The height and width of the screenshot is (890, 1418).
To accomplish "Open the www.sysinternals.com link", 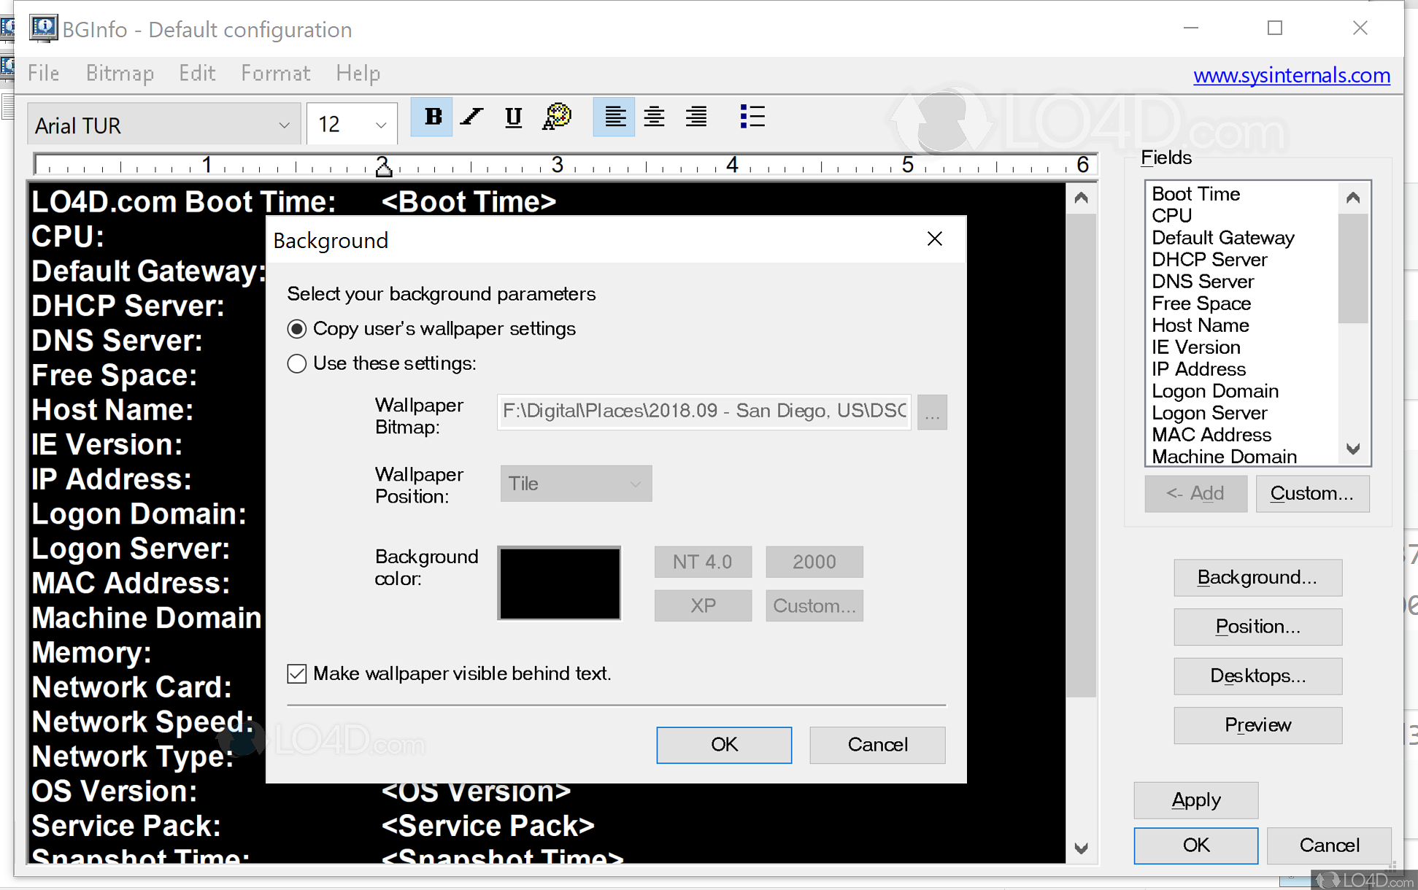I will (x=1292, y=75).
